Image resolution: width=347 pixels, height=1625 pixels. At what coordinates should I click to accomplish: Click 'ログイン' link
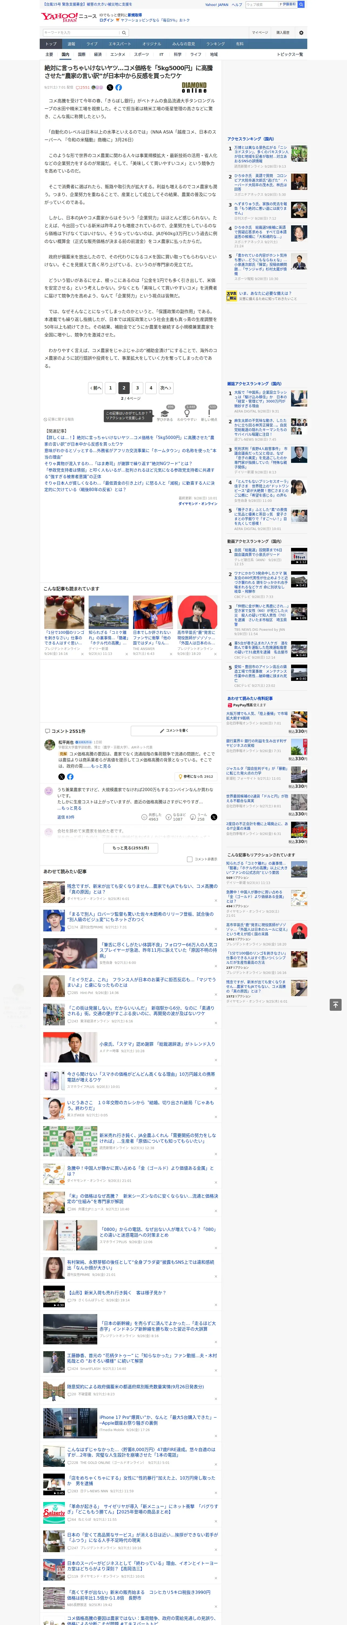(106, 20)
